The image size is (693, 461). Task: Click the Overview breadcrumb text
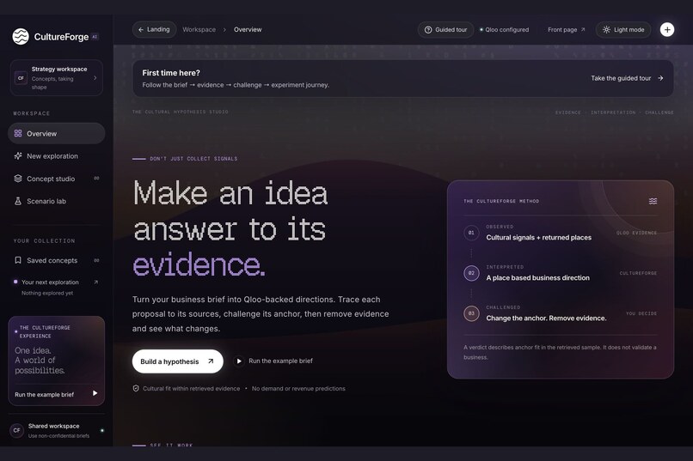coord(248,29)
